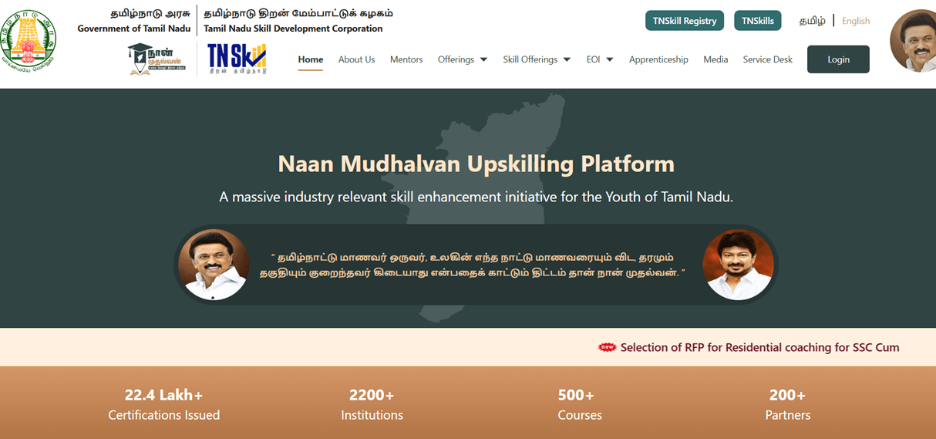The image size is (936, 439).
Task: Click the red 'new' badge in the ticker
Action: pos(608,347)
